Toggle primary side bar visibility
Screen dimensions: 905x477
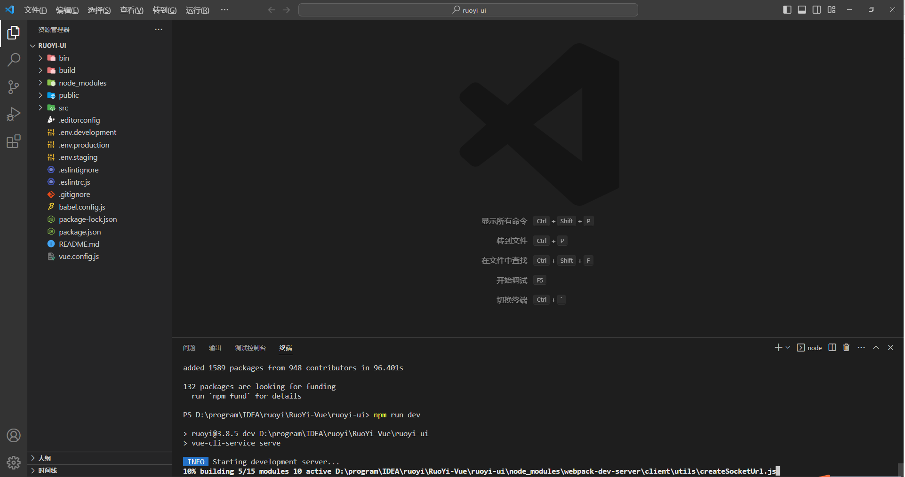[787, 10]
